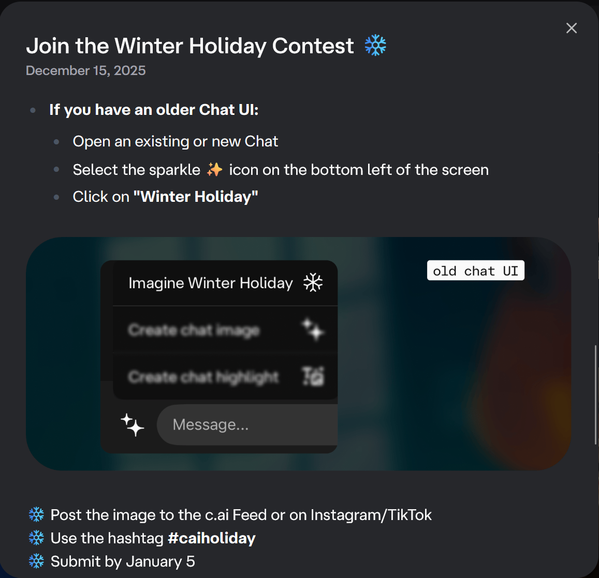The width and height of the screenshot is (599, 578).
Task: Click the old chat UI label
Action: [x=475, y=271]
